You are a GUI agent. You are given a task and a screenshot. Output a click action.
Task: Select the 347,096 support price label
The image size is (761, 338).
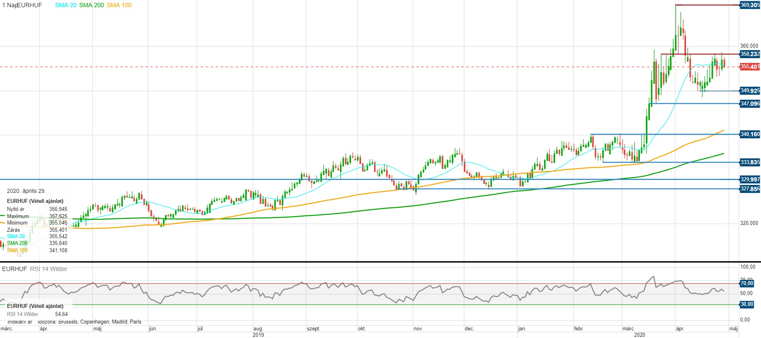click(750, 103)
